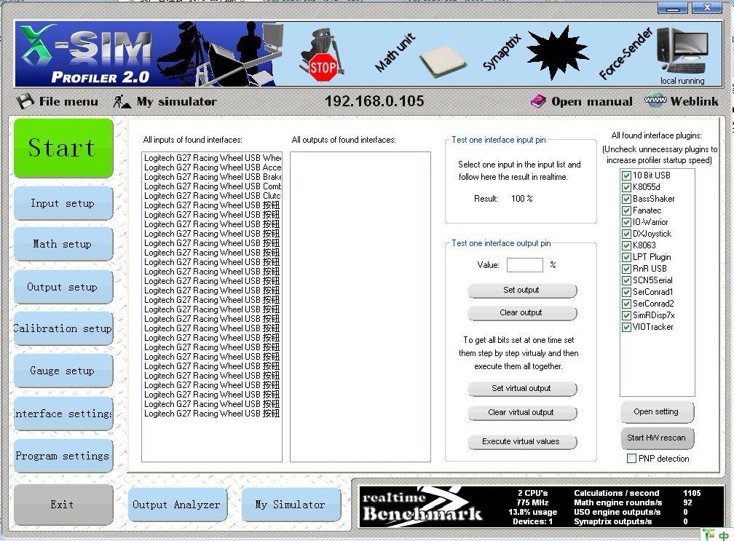Click the Weblink www globe icon
The image size is (734, 541).
point(655,100)
